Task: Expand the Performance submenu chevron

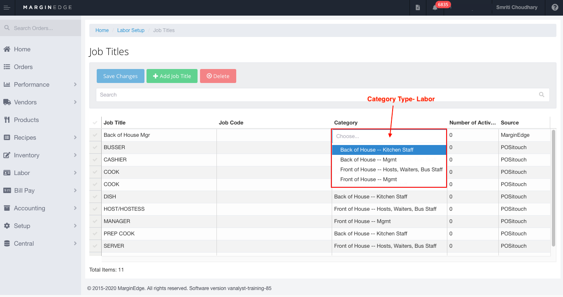Action: point(75,84)
